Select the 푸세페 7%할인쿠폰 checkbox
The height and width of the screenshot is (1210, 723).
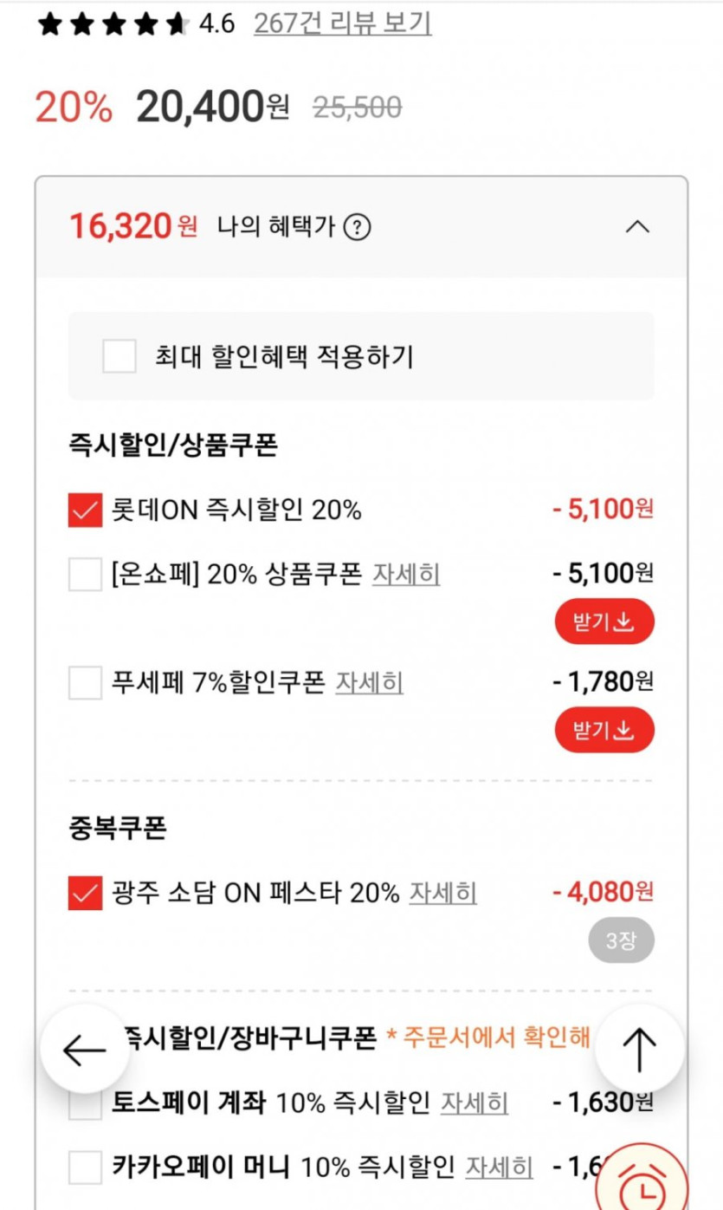click(x=86, y=683)
